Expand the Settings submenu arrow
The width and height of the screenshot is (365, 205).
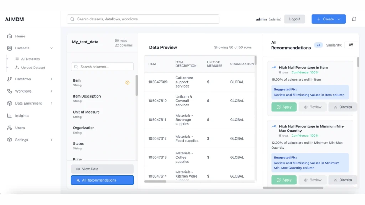[x=51, y=140]
